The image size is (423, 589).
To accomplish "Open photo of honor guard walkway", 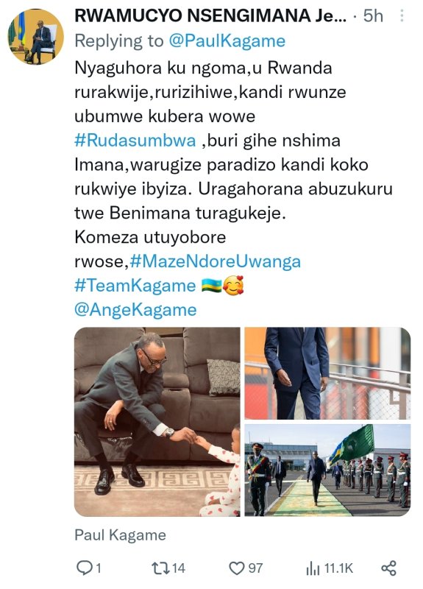I will click(327, 470).
